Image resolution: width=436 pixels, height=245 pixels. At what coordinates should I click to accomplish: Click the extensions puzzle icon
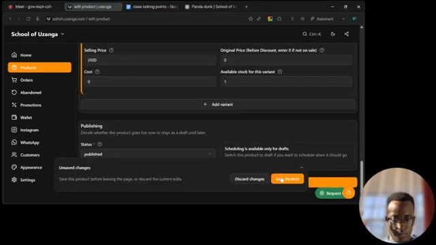pyautogui.click(x=279, y=18)
